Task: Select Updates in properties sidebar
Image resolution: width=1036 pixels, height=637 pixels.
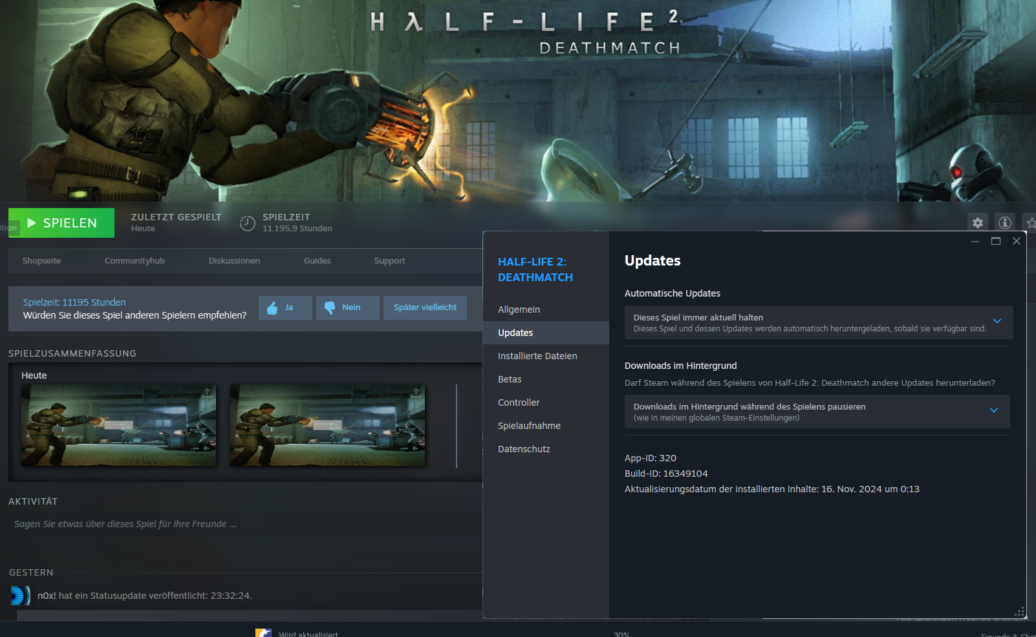Action: [x=546, y=333]
